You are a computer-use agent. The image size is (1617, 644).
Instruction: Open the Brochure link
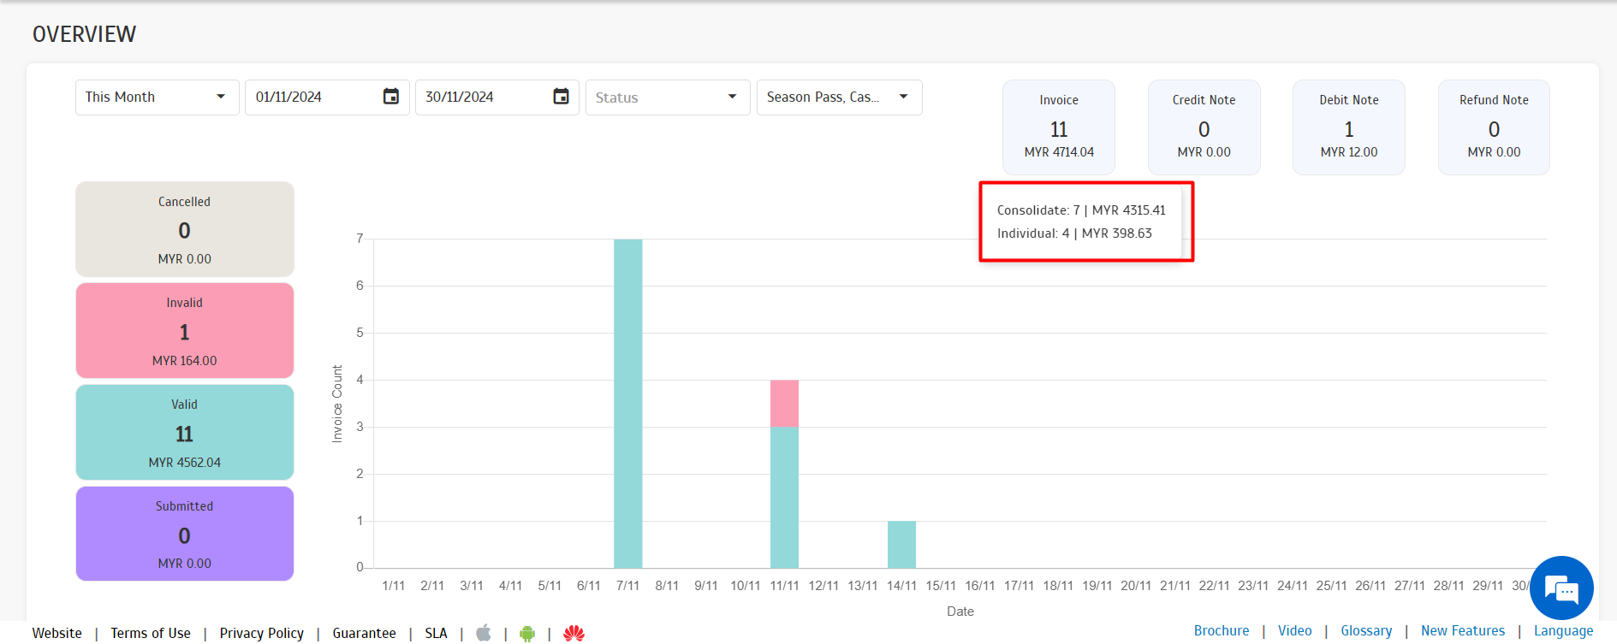pos(1221,630)
